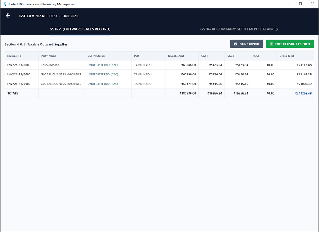The image size is (319, 232).
Task: Click the Section 4 & 5 Taxable Outward Supplies heading
Action: point(36,44)
